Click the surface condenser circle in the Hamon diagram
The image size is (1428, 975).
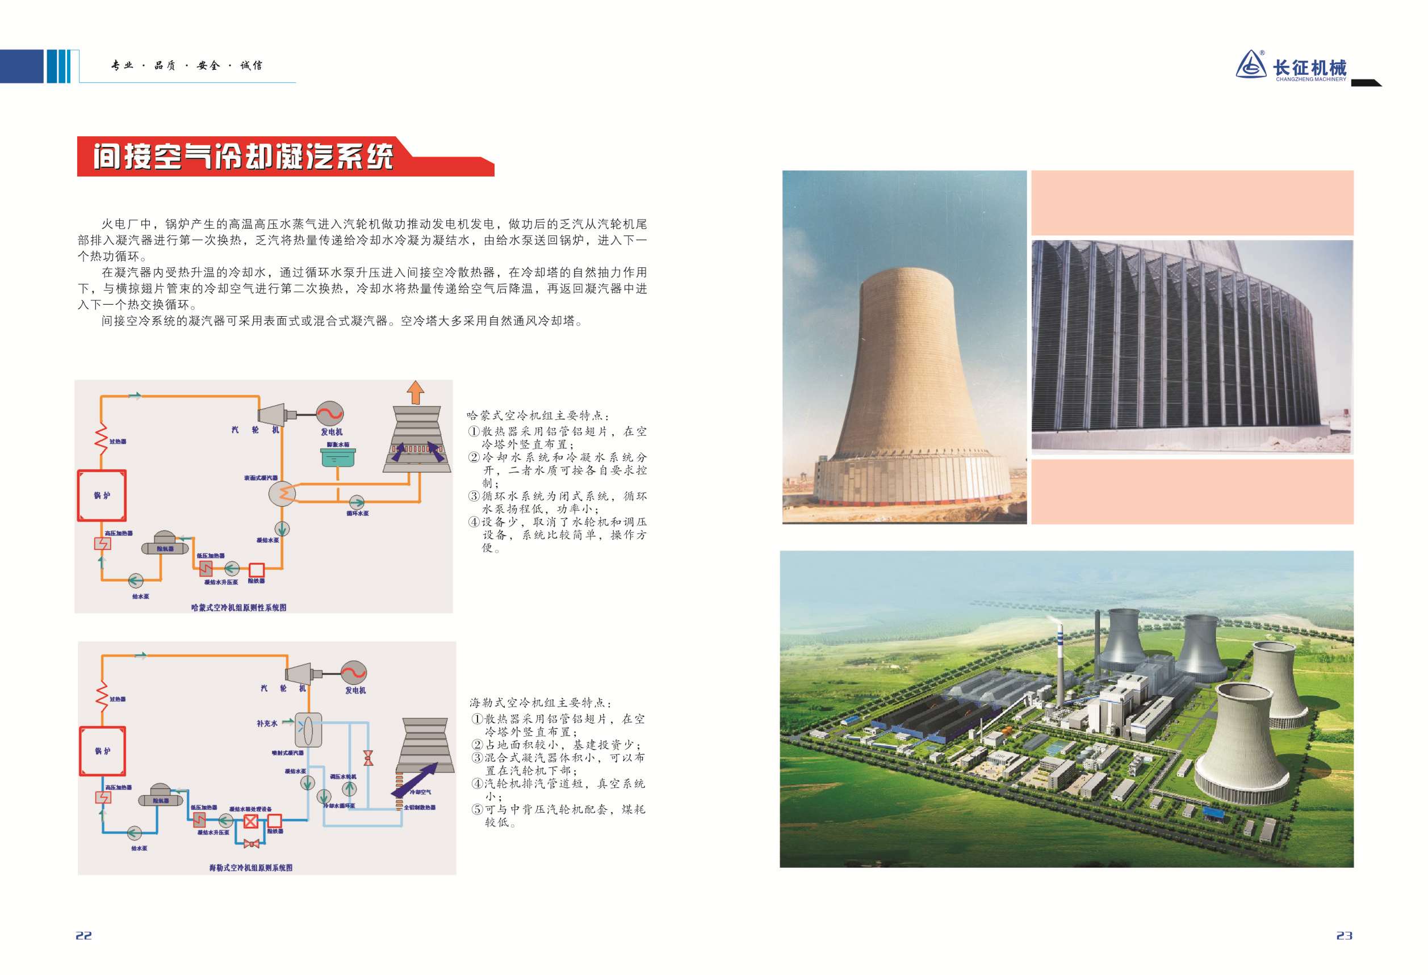(282, 493)
